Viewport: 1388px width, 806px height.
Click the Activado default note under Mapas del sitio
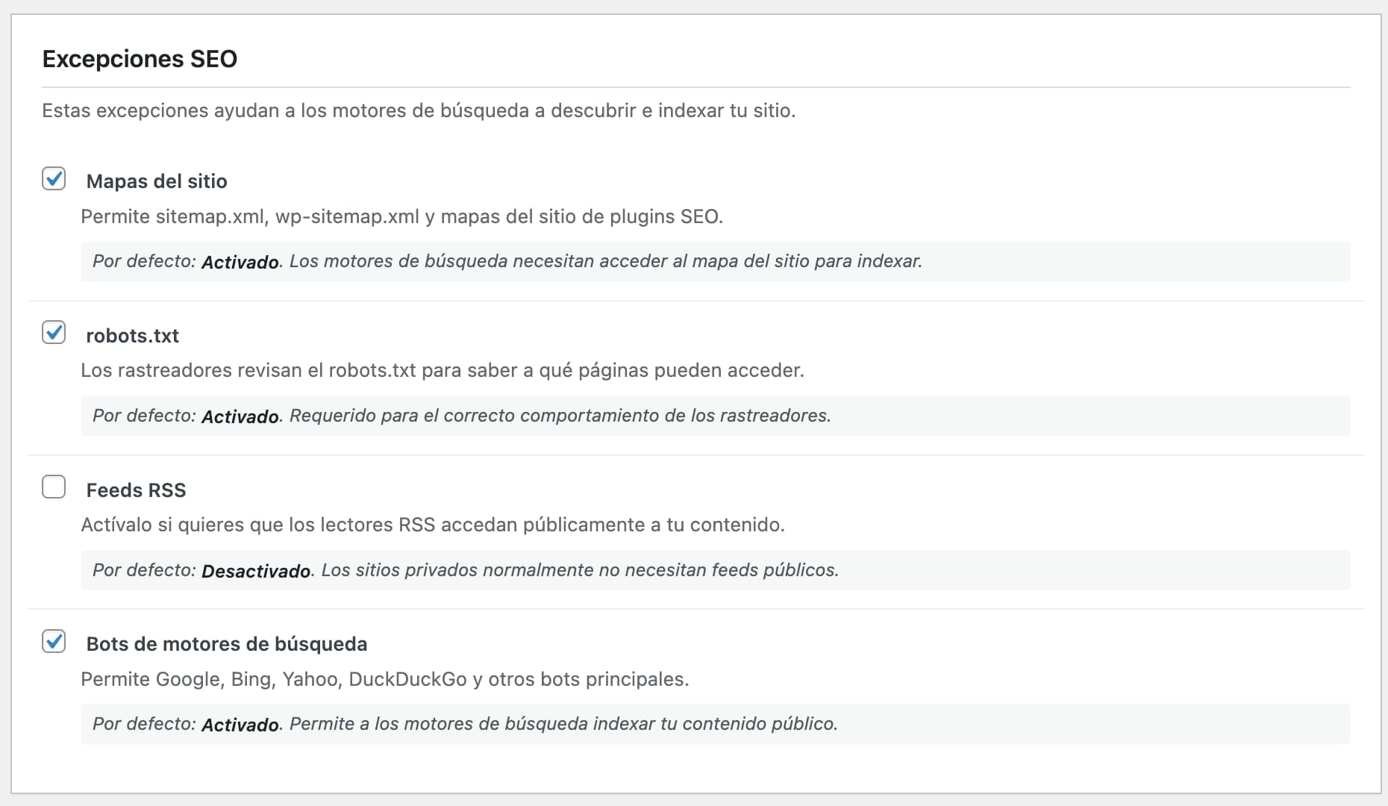(507, 261)
